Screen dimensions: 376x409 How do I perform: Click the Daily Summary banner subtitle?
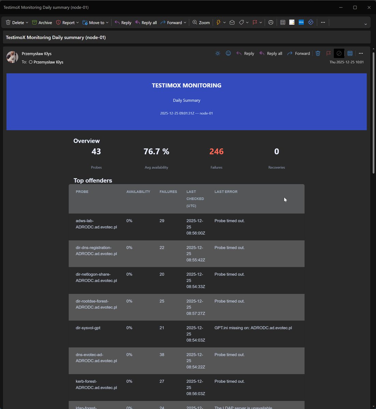pyautogui.click(x=187, y=100)
